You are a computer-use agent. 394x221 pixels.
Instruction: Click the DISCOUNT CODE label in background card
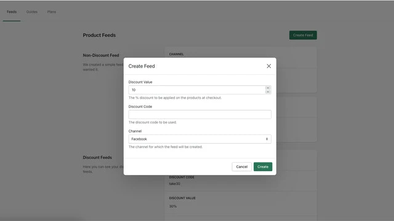coord(182,177)
